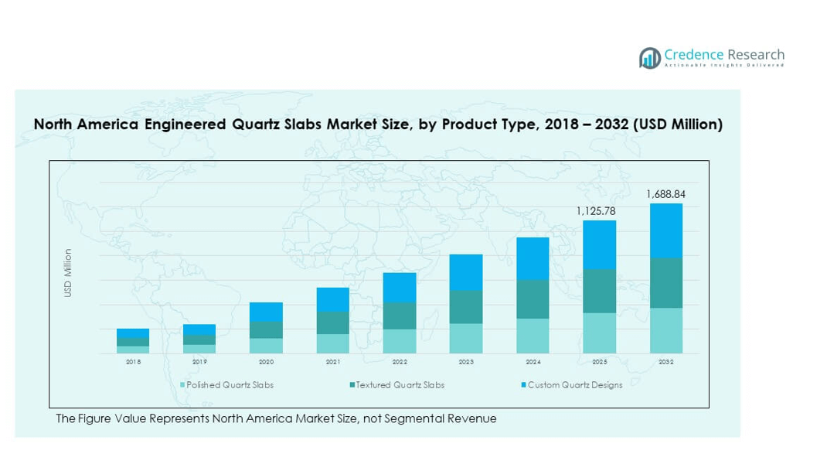Screen dimensions: 827x454
Task: Click the 2023 x-axis year label
Action: tap(466, 362)
